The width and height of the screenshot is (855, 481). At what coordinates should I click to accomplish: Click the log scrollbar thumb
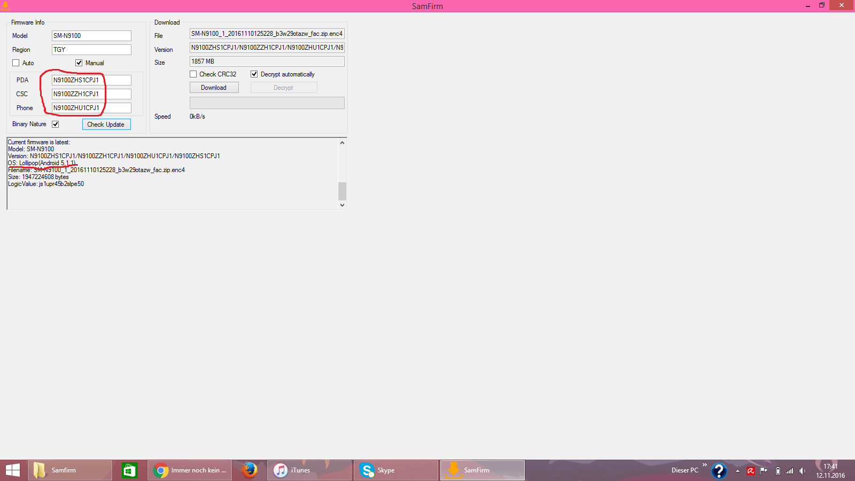point(343,191)
